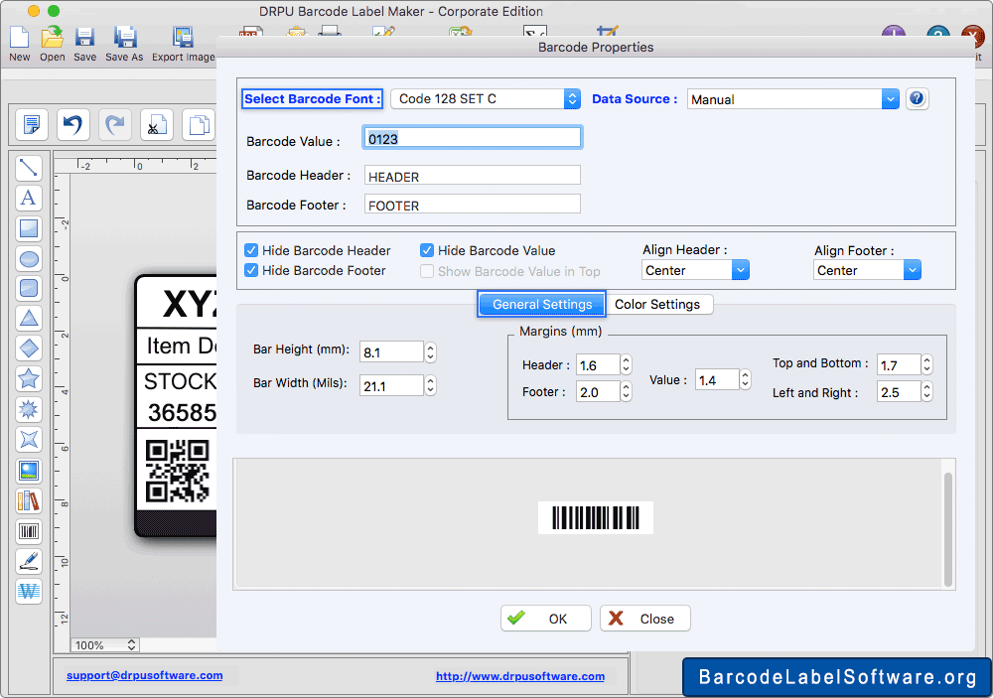The height and width of the screenshot is (698, 993).
Task: Select the Diamond shape tool
Action: click(29, 349)
